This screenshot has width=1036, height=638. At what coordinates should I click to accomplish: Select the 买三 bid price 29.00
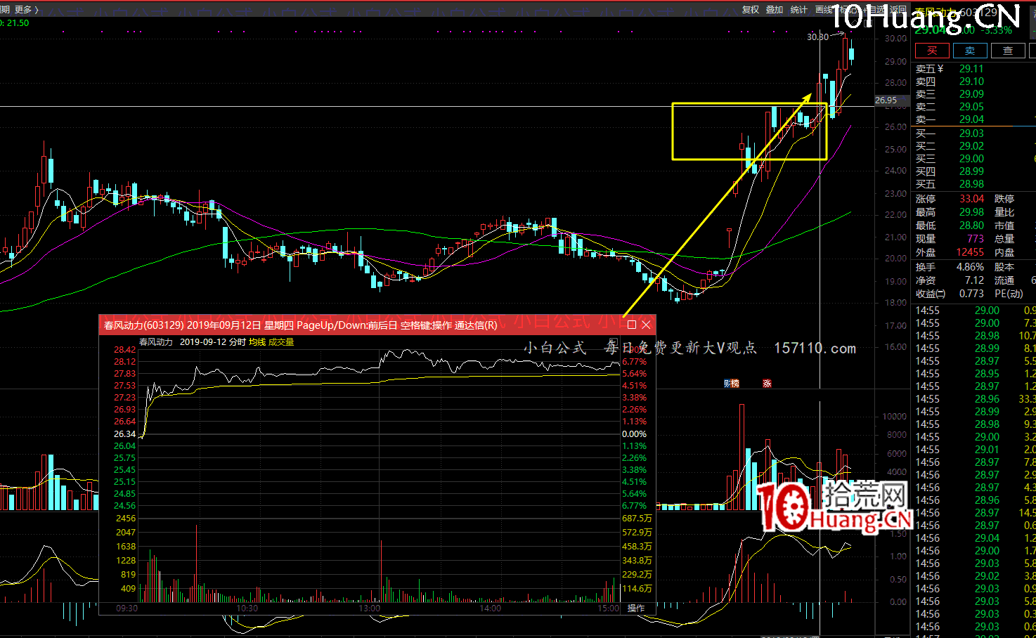click(x=971, y=159)
